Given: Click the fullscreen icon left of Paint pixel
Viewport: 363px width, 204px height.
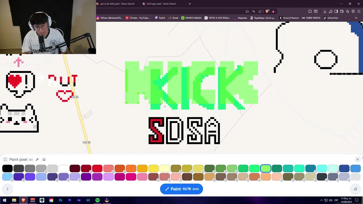Looking at the screenshot, I should (x=5, y=160).
